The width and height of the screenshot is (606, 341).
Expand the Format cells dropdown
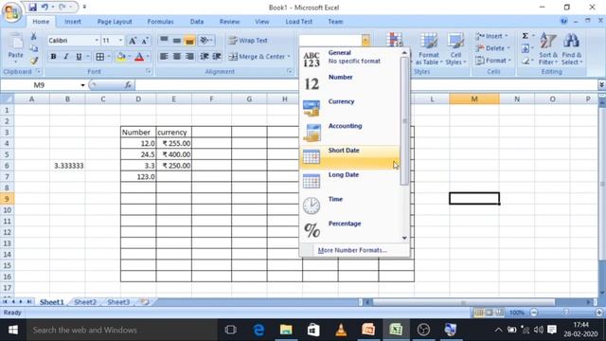click(509, 61)
